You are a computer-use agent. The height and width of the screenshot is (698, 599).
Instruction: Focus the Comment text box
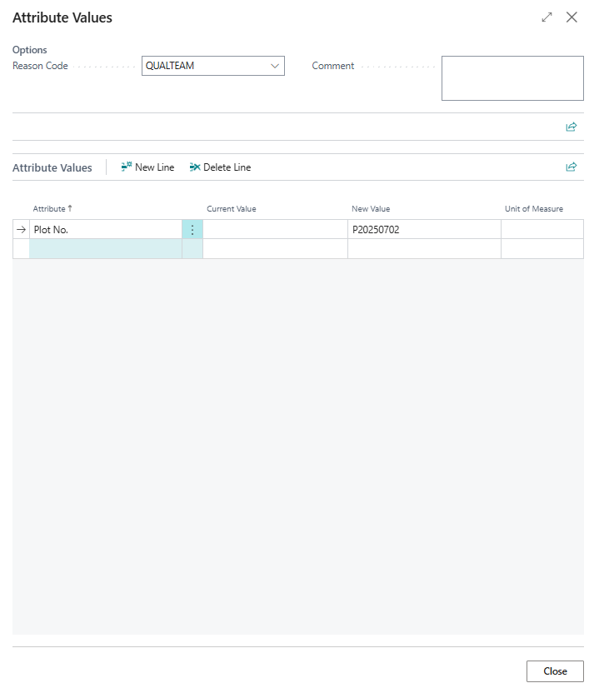[x=512, y=78]
